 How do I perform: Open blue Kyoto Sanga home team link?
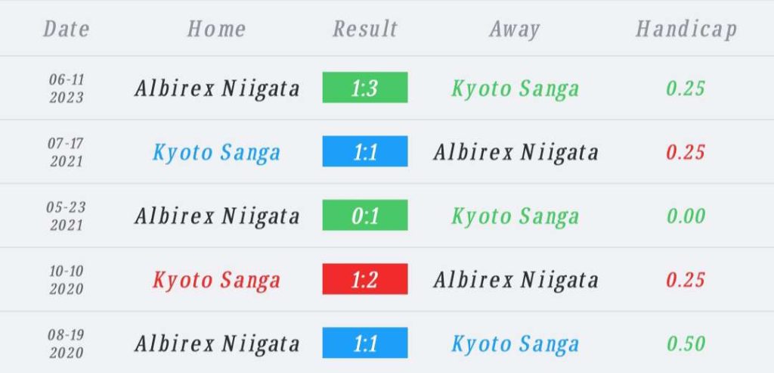[x=216, y=153]
